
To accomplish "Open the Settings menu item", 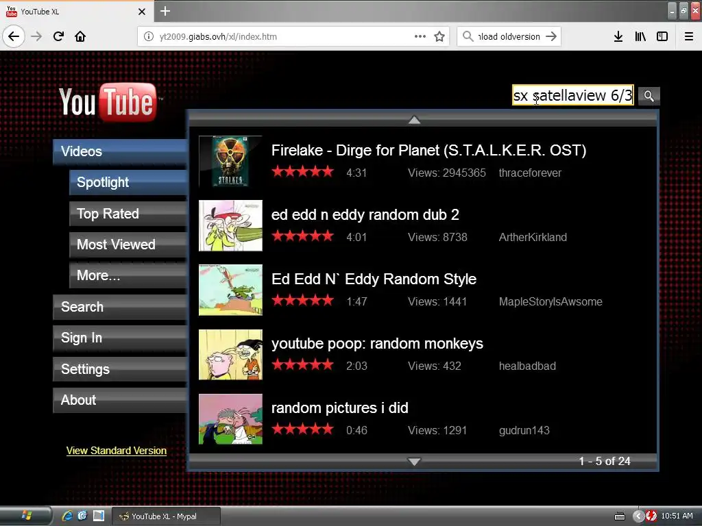I will [x=119, y=369].
